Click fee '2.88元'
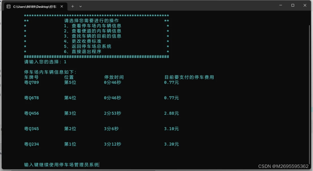313x171 pixels. point(171,113)
